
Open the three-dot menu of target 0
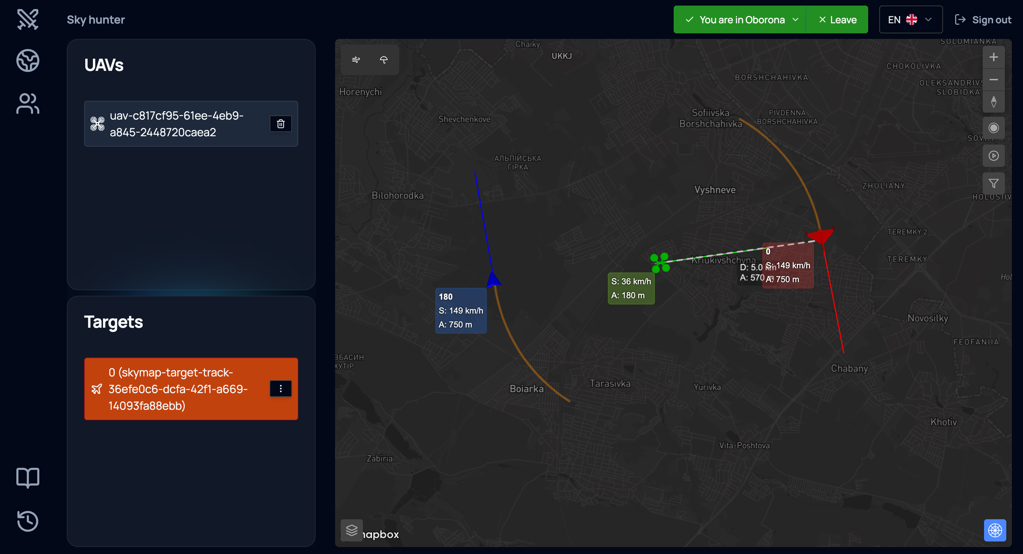[280, 389]
